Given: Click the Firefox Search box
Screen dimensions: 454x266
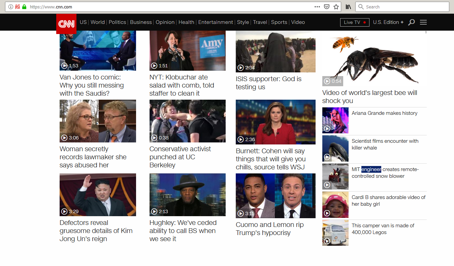Looking at the screenshot, I should [402, 7].
